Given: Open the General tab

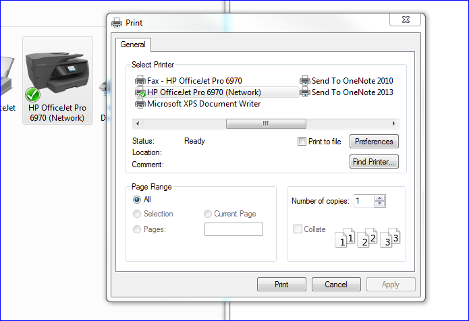Looking at the screenshot, I should point(133,45).
